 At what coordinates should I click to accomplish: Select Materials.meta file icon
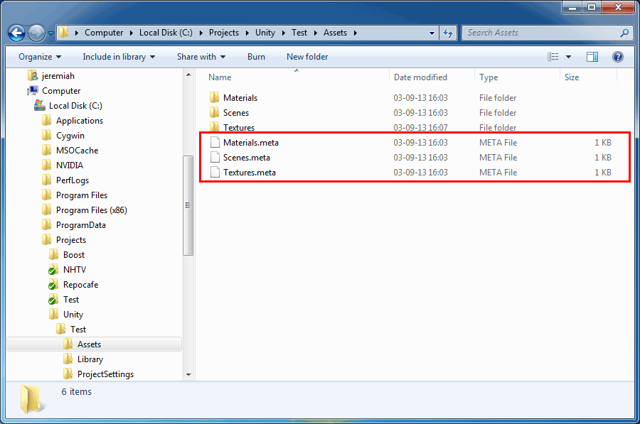[x=215, y=142]
